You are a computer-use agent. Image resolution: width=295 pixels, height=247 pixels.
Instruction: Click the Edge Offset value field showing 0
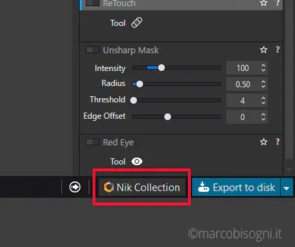[x=243, y=117]
